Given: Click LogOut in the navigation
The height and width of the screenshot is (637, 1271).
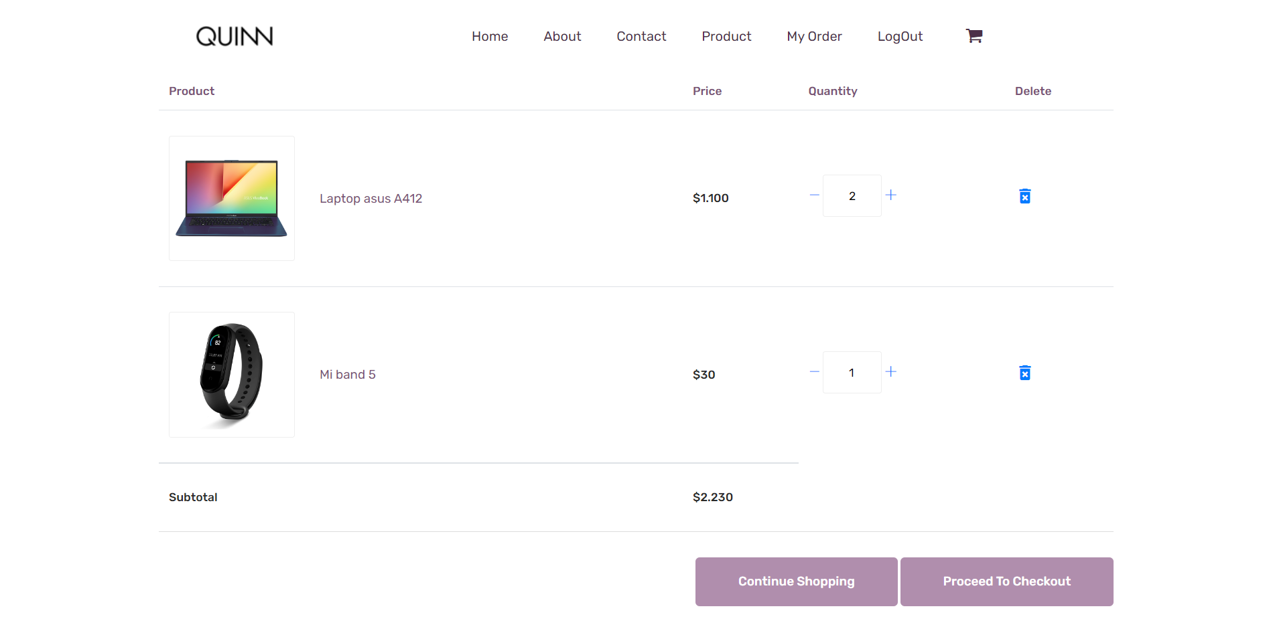Looking at the screenshot, I should tap(900, 36).
